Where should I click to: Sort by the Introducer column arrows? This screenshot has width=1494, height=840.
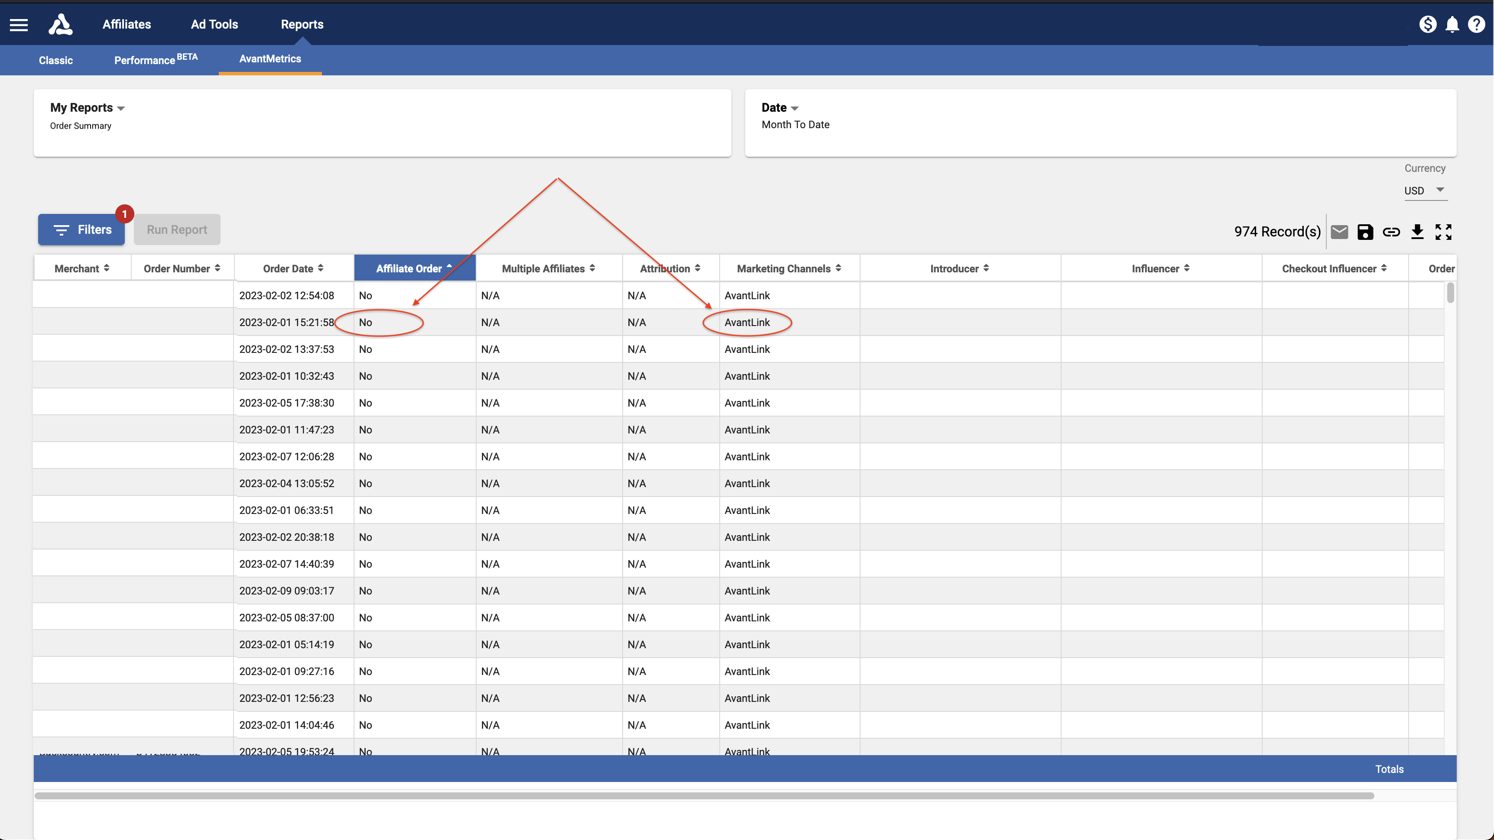coord(987,268)
